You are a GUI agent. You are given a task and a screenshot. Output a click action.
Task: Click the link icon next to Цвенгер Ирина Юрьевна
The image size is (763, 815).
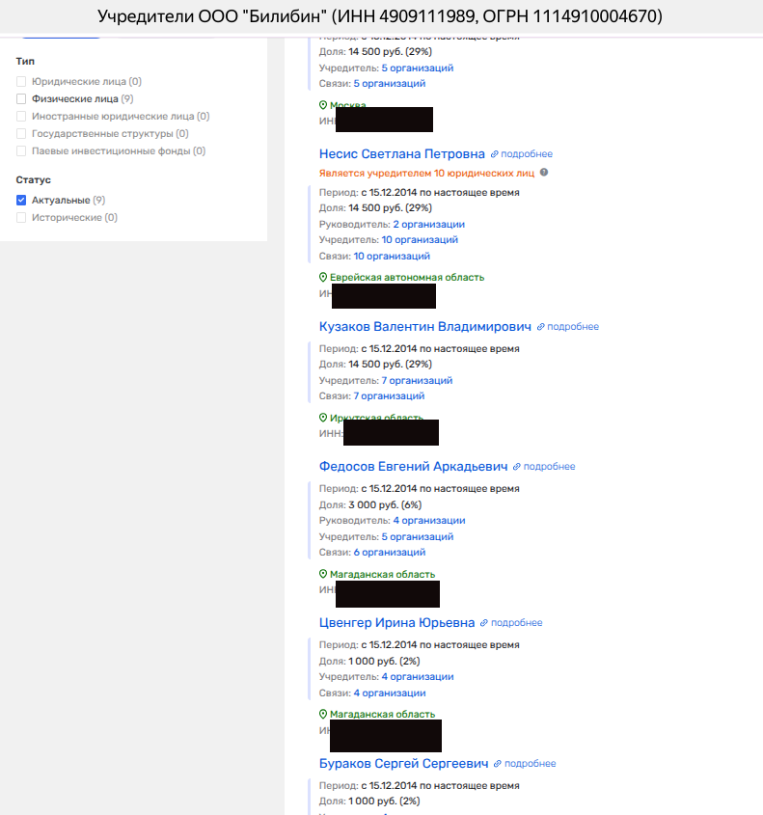pyautogui.click(x=484, y=623)
